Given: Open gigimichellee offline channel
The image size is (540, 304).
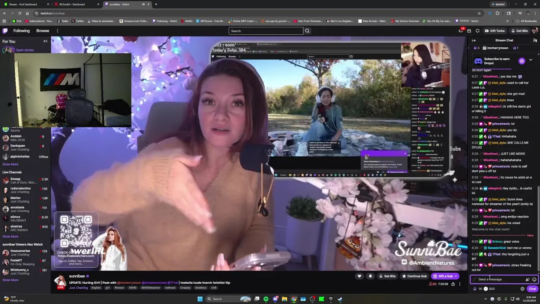Looking at the screenshot, I should click(25, 157).
